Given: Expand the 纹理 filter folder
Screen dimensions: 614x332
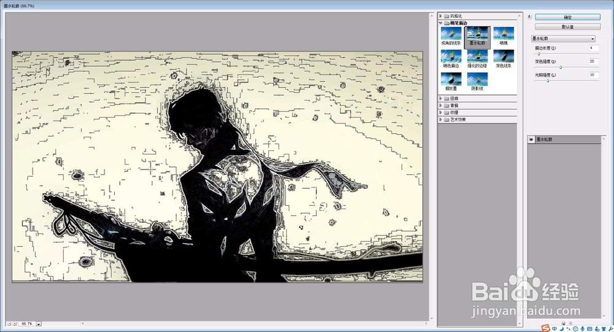Looking at the screenshot, I should [440, 112].
